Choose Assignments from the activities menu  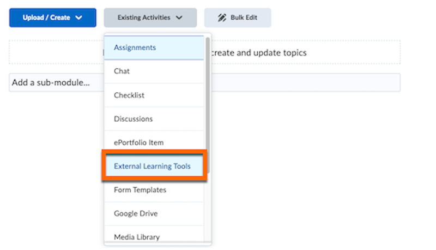(x=154, y=47)
